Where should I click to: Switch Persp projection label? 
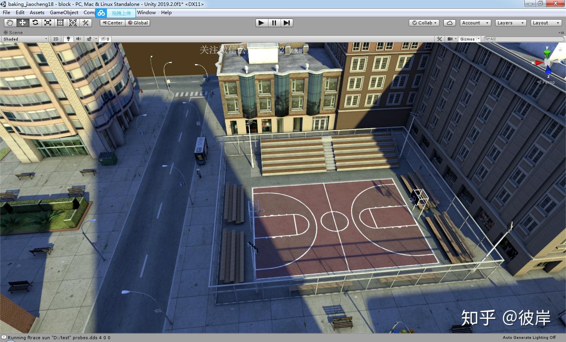546,82
